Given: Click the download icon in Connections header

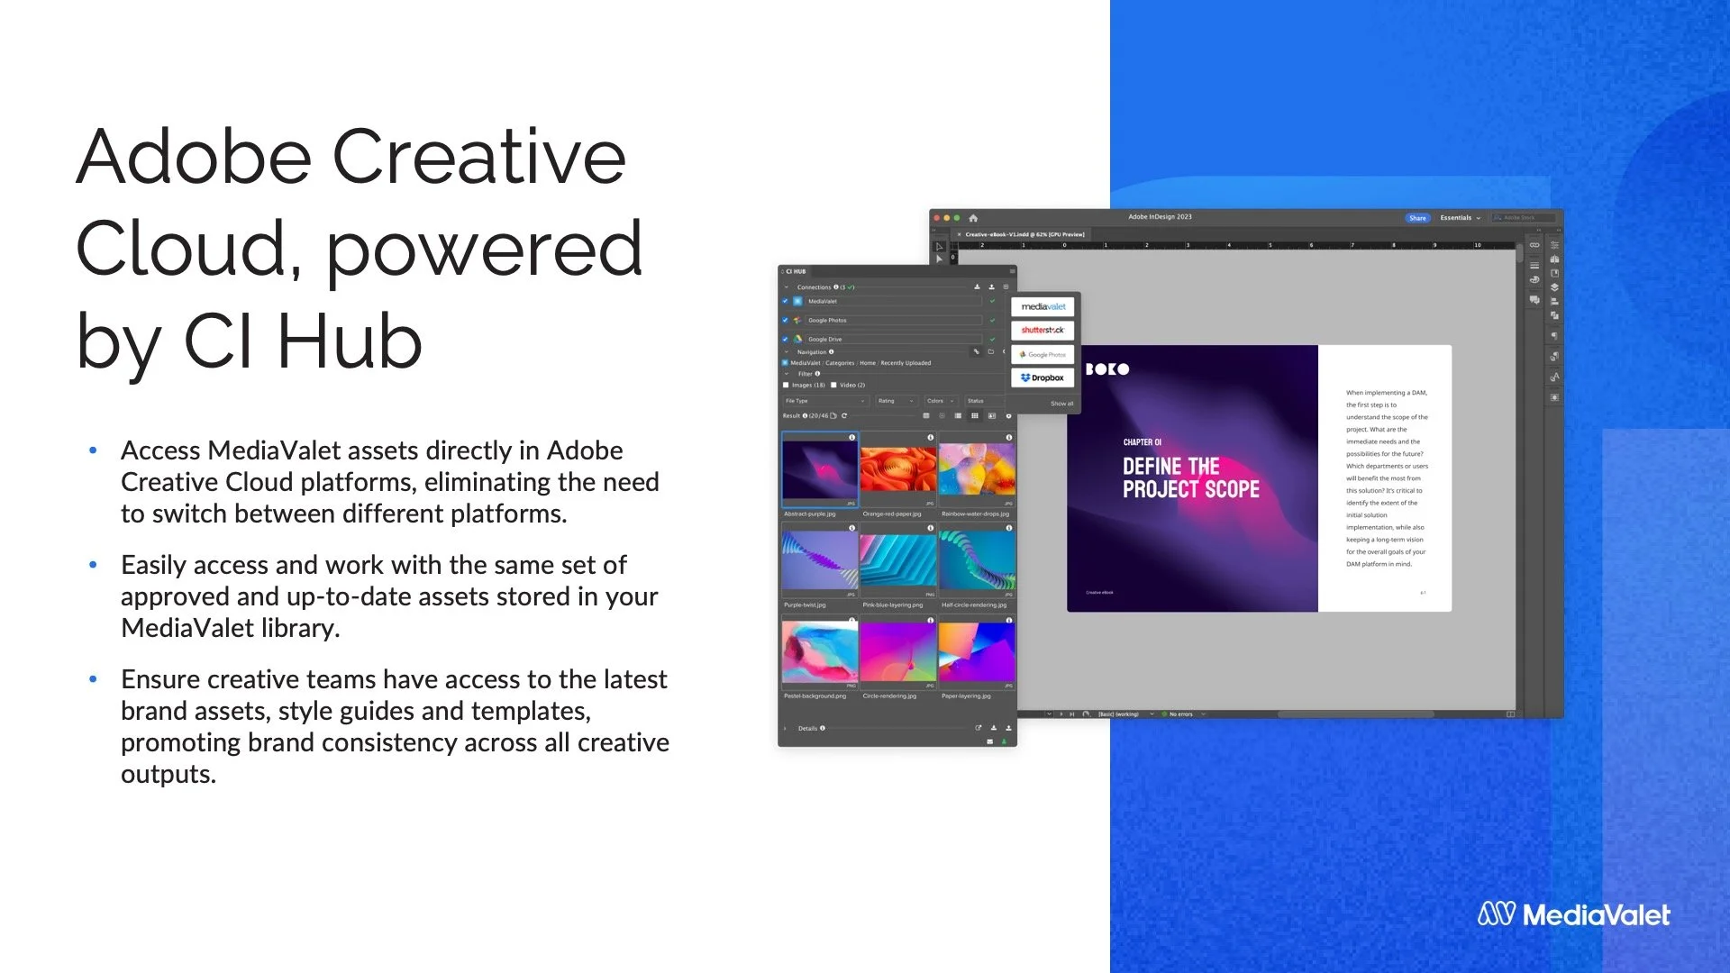Looking at the screenshot, I should pos(977,287).
